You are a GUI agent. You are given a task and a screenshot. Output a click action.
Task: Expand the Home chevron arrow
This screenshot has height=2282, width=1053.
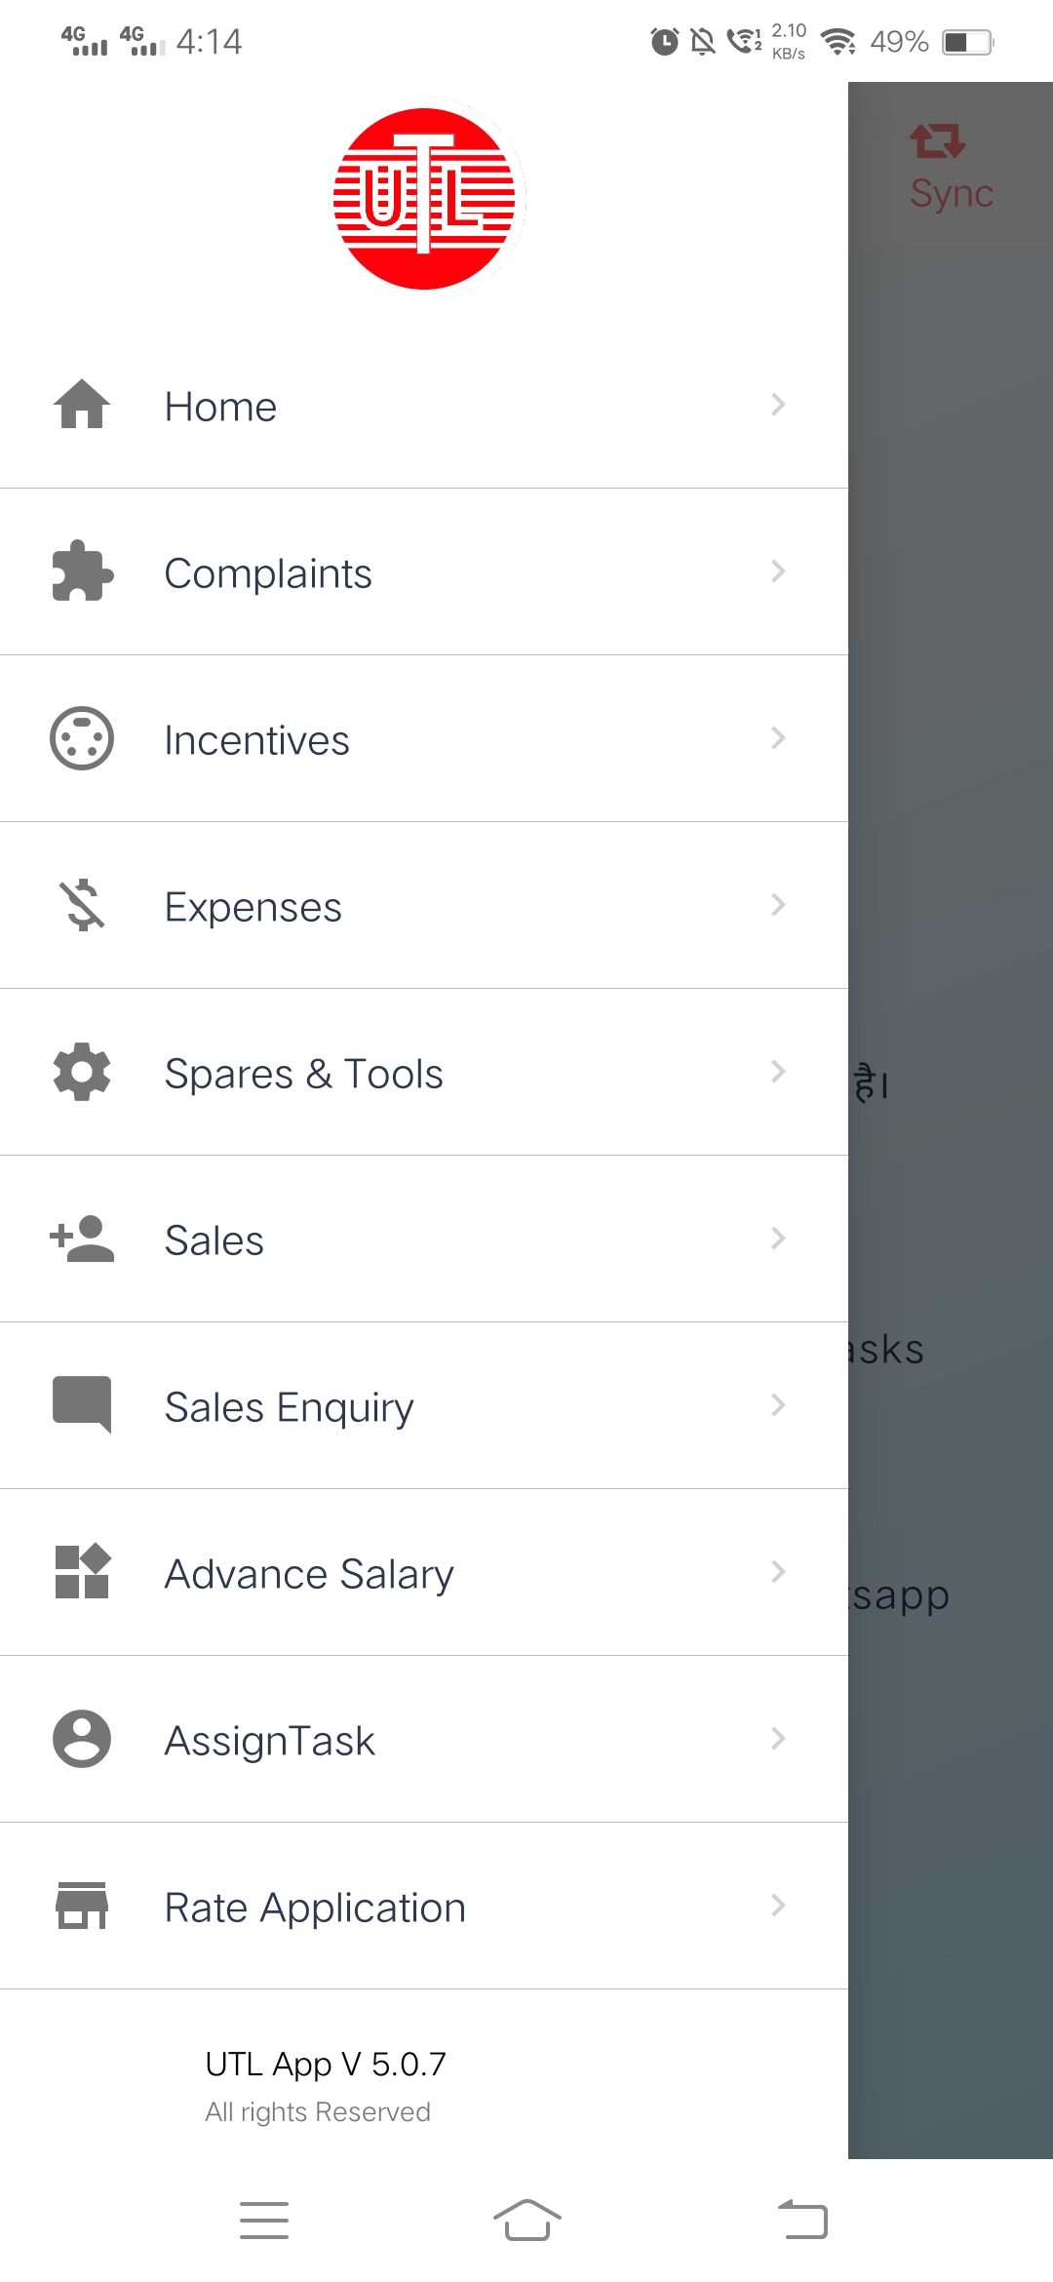point(777,405)
